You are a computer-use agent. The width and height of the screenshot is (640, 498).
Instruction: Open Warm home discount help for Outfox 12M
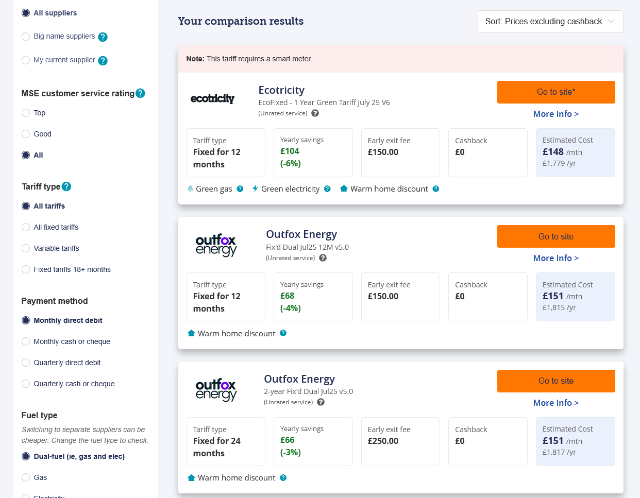pyautogui.click(x=283, y=333)
